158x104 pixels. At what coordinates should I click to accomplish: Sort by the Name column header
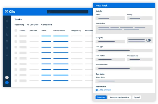coord(44,31)
